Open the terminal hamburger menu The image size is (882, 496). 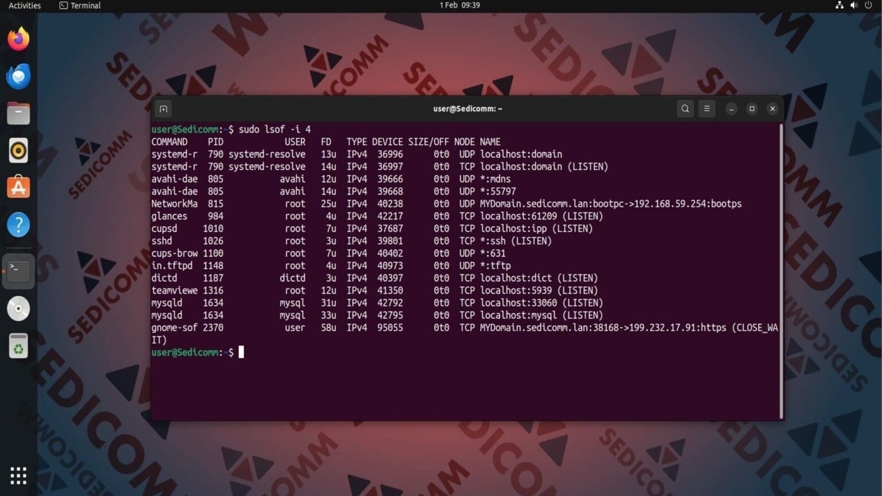pos(707,108)
